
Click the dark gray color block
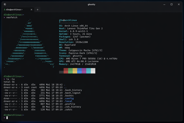(61, 72)
